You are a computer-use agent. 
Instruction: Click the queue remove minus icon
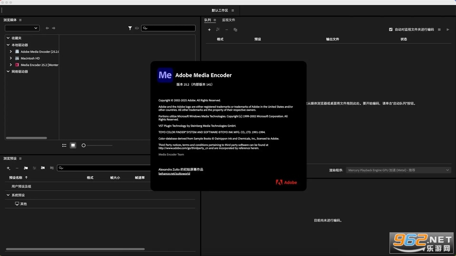[x=227, y=29]
